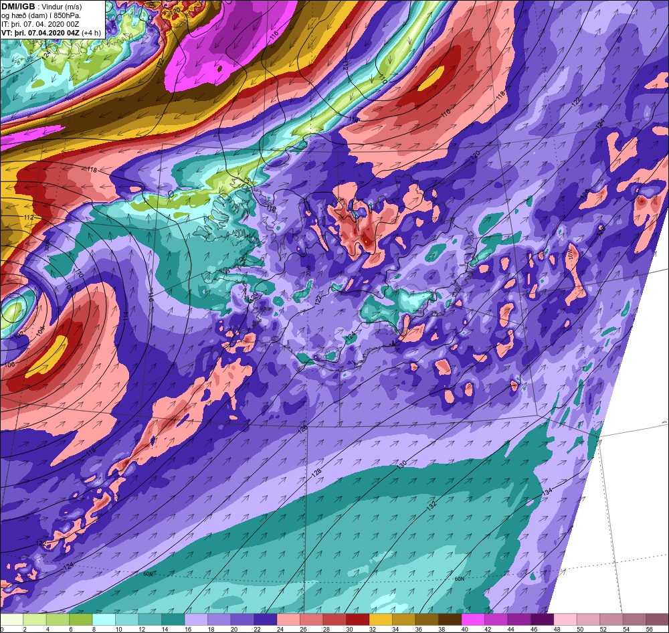Click the pale yellow 0–2 m/s legend swatch
This screenshot has width=669, height=633.
pyautogui.click(x=12, y=618)
